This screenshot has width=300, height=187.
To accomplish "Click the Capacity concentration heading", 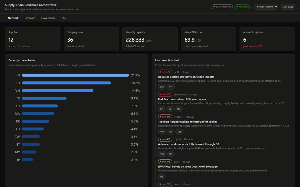I will (x=22, y=60).
